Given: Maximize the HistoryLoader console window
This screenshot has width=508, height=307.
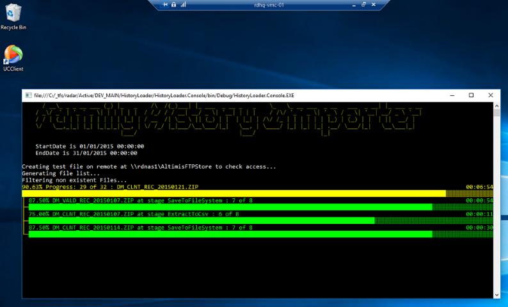Looking at the screenshot, I should tap(471, 95).
